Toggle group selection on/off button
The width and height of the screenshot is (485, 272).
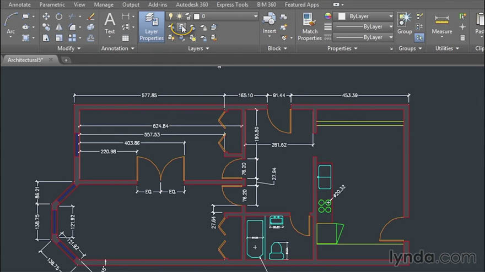pos(419,37)
